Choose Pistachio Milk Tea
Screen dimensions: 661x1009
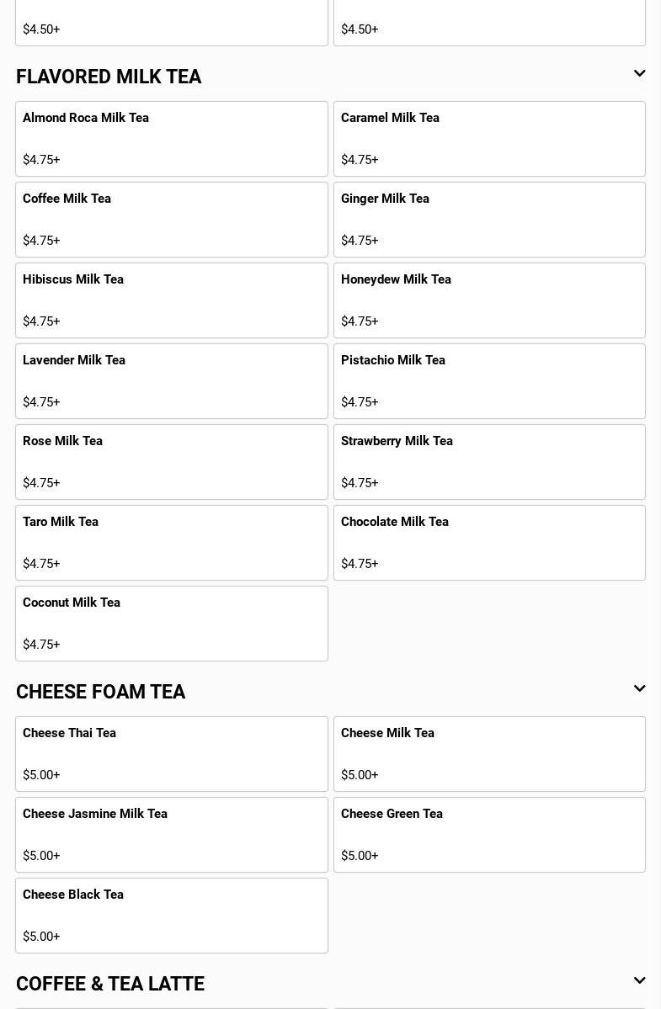tap(489, 381)
